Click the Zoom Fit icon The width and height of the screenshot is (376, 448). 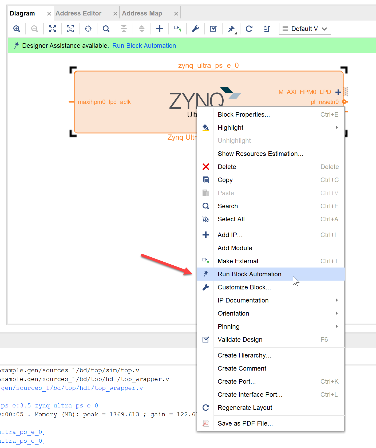point(52,29)
